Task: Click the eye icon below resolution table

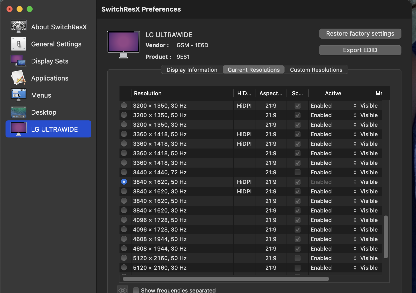Action: coord(123,290)
